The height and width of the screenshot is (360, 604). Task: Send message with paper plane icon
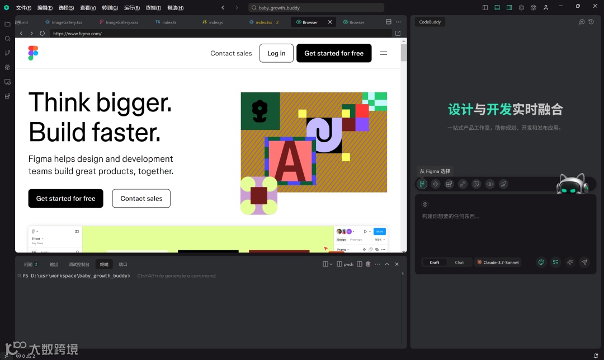(x=584, y=262)
